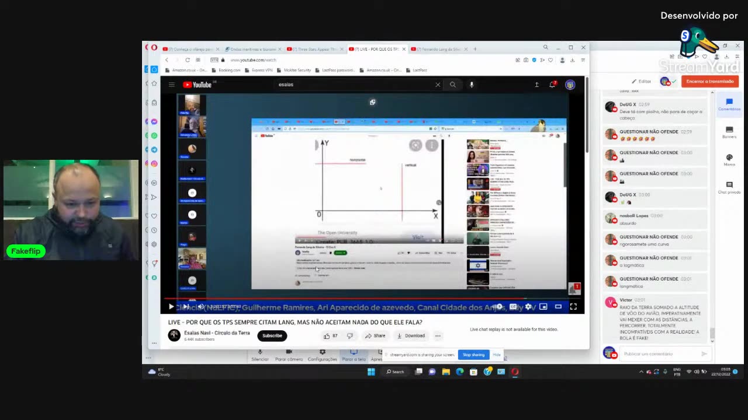Open the YouTube create upload icon

click(x=536, y=85)
